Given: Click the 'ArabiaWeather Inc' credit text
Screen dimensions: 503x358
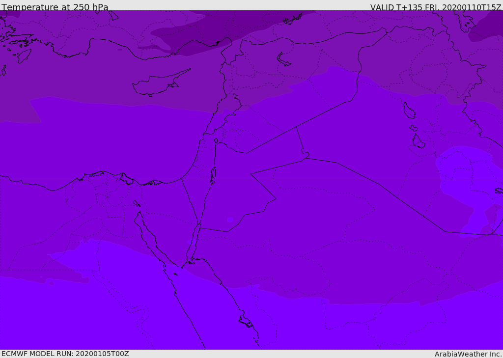Looking at the screenshot, I should tap(468, 354).
